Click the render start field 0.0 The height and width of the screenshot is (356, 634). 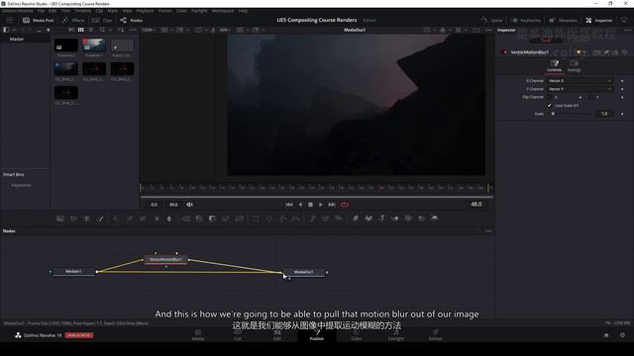155,205
